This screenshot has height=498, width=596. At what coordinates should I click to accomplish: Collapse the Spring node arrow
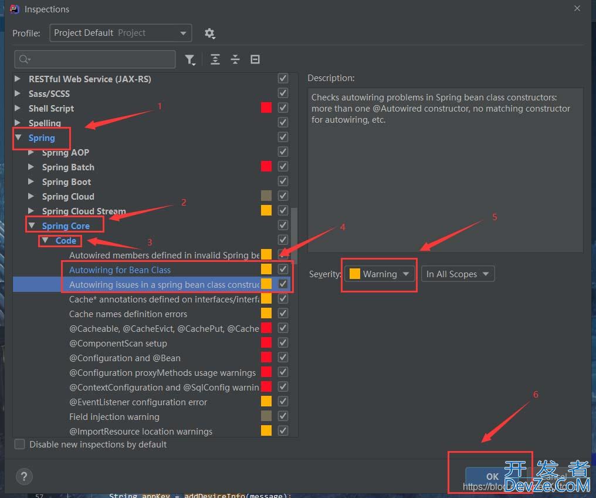click(x=18, y=137)
